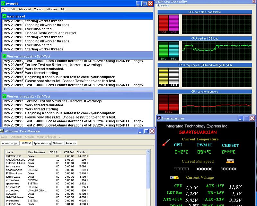Click the ATX +12V 11,9V value
257x206 pixels.
point(235,187)
